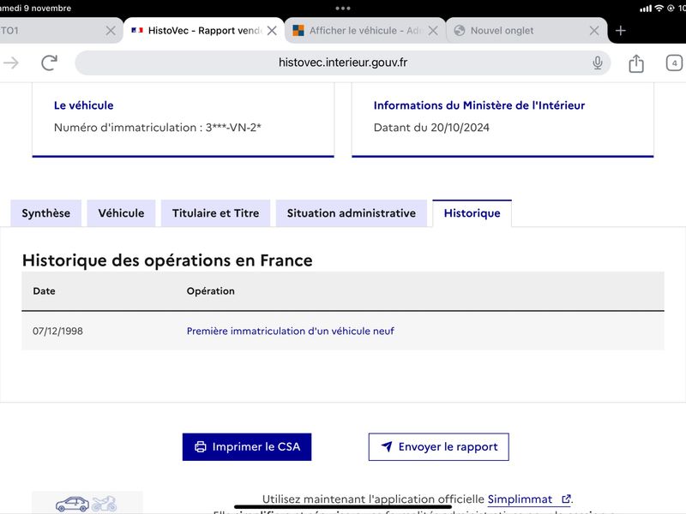This screenshot has width=686, height=514.
Task: Switch to the TO1 browser tab
Action: 61,31
